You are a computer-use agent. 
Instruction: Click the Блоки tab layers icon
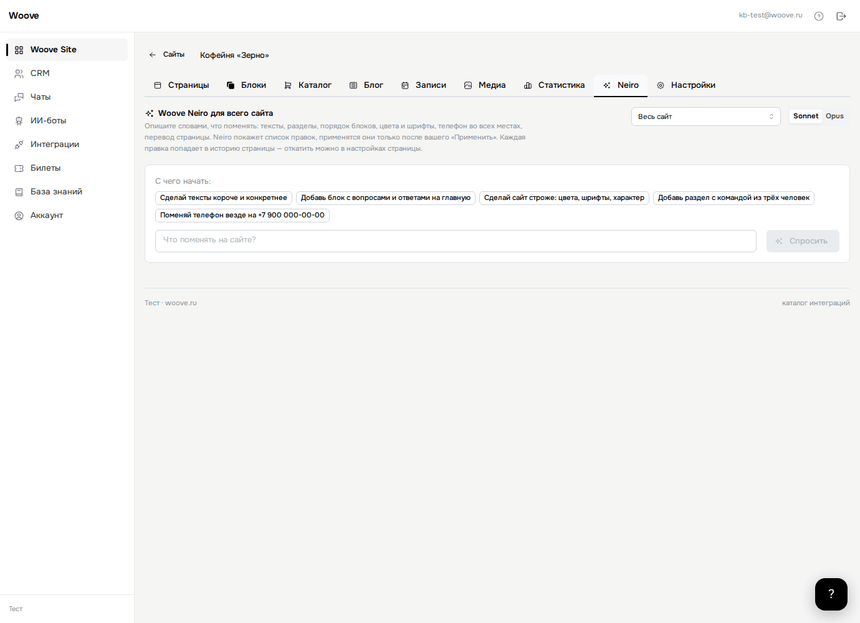[231, 85]
